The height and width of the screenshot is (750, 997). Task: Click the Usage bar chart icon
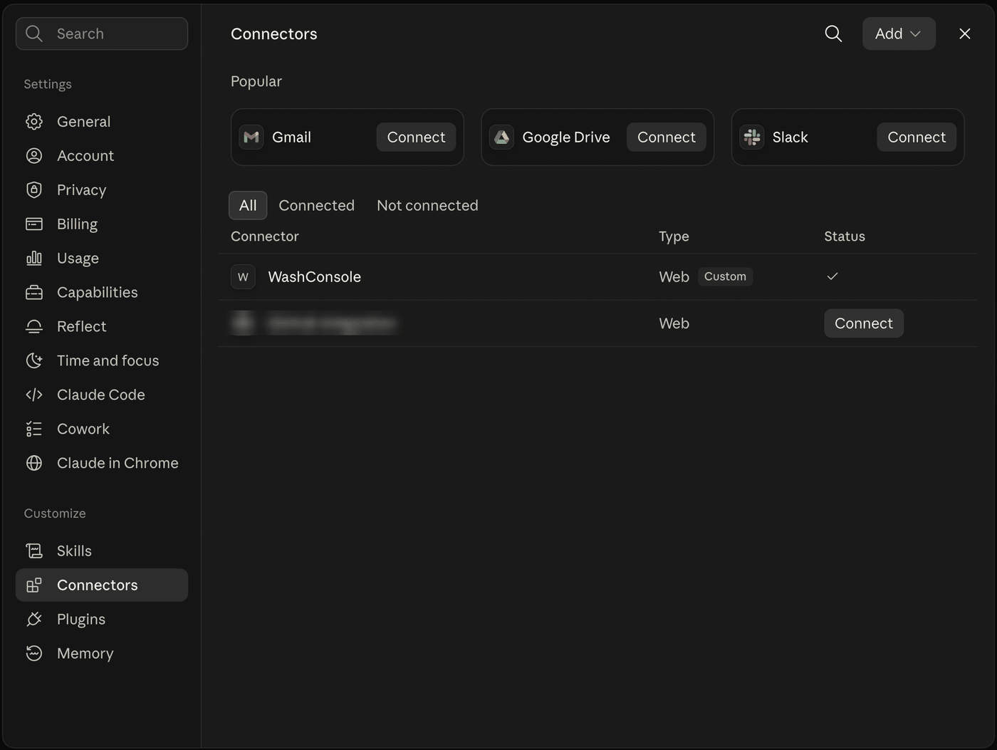[x=34, y=259]
